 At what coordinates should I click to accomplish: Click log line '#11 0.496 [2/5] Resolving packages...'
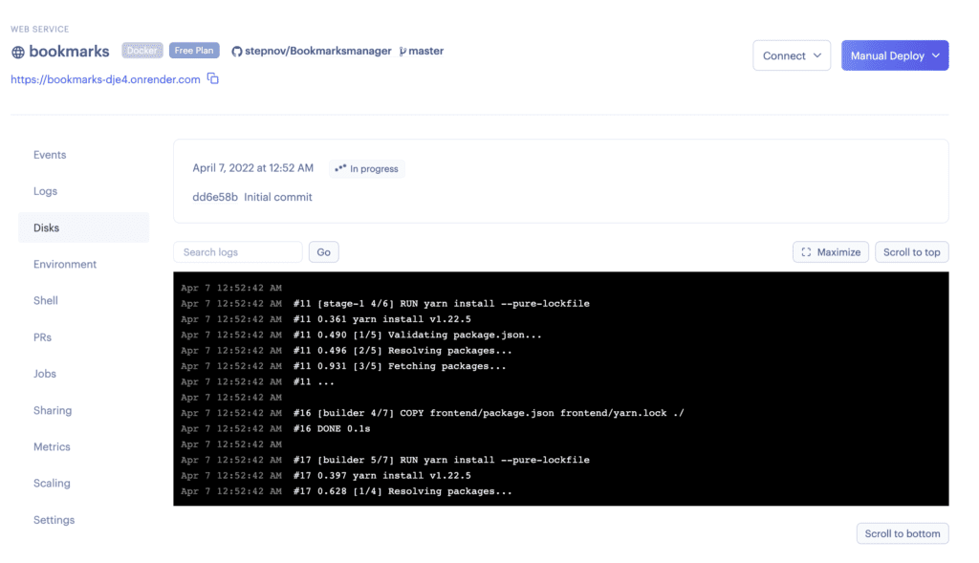click(x=402, y=351)
